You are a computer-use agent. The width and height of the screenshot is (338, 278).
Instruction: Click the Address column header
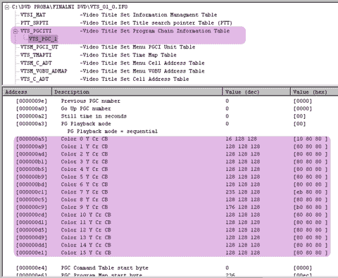pyautogui.click(x=27, y=91)
